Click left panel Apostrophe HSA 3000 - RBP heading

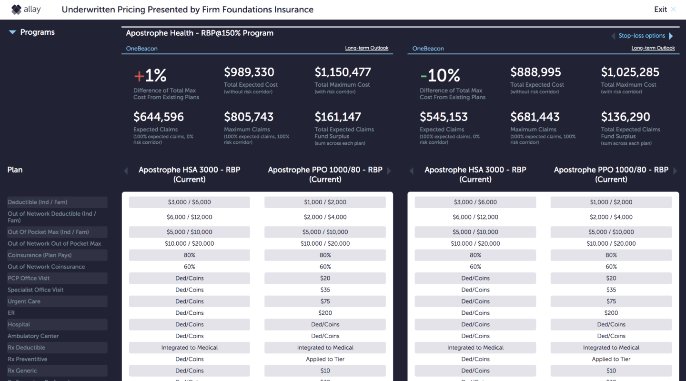click(x=190, y=174)
